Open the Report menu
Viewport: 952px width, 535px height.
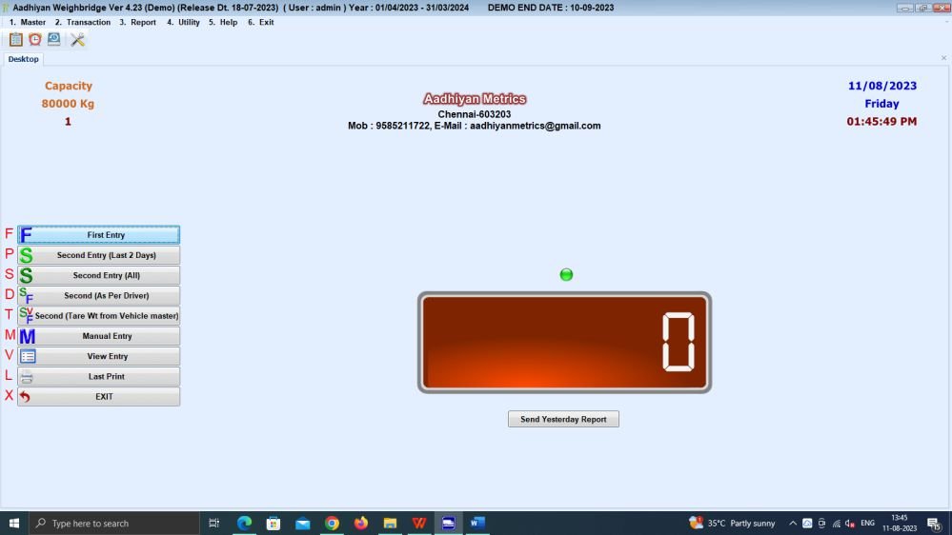138,22
